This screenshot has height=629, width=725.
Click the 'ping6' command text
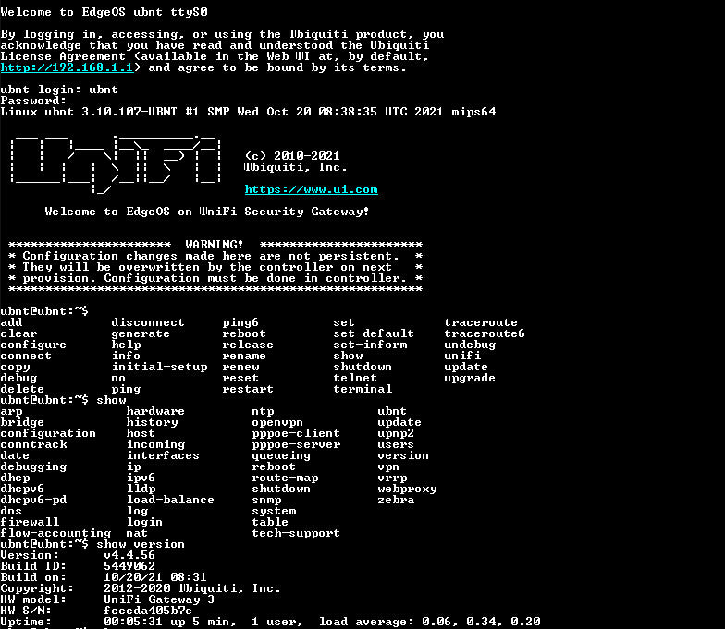click(240, 323)
